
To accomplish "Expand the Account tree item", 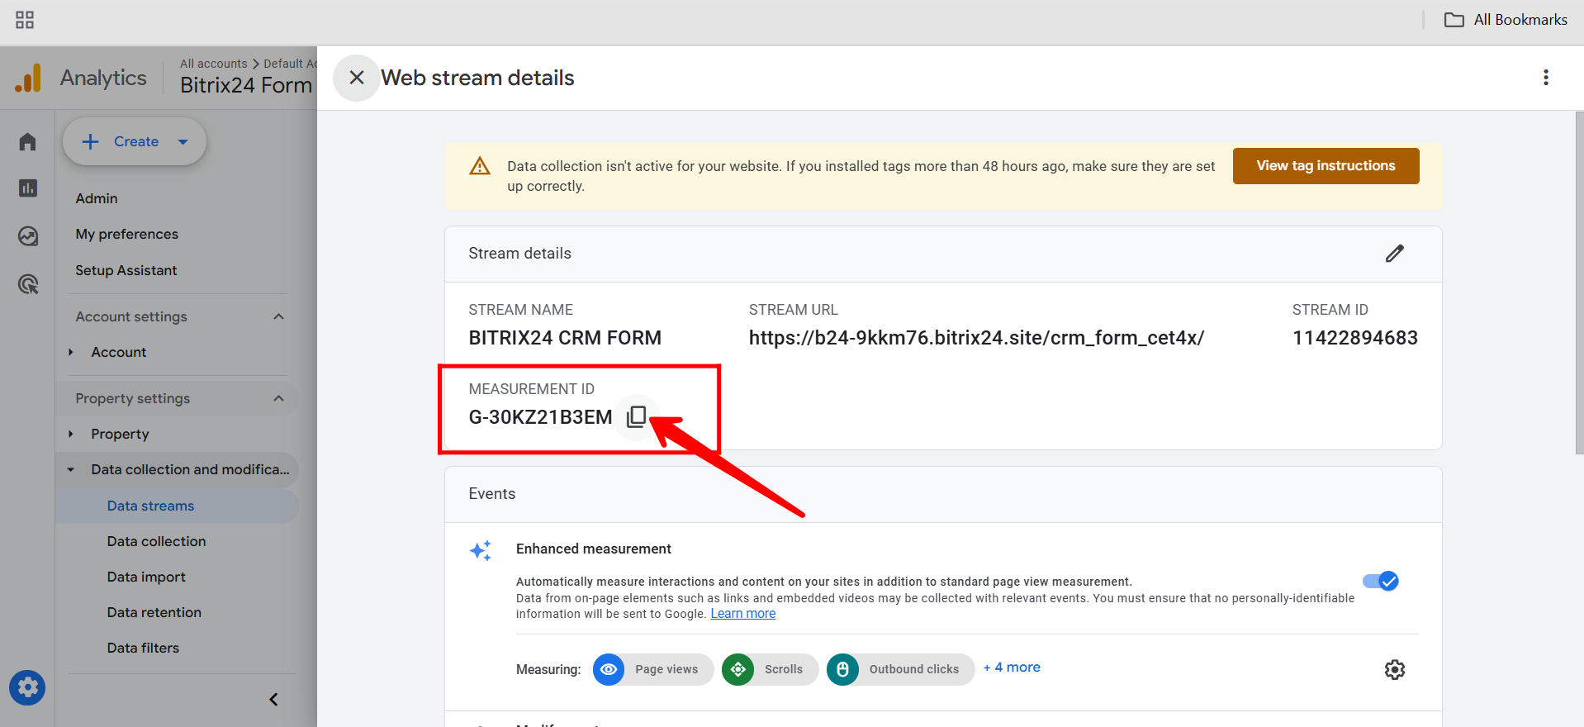I will pyautogui.click(x=71, y=353).
